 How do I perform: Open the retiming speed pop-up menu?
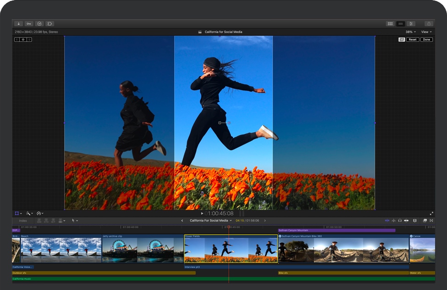[x=40, y=214]
